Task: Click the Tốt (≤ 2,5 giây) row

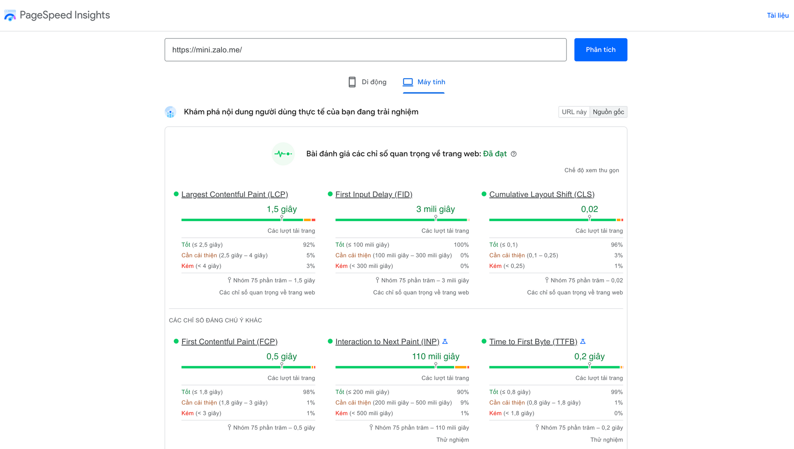Action: point(248,245)
